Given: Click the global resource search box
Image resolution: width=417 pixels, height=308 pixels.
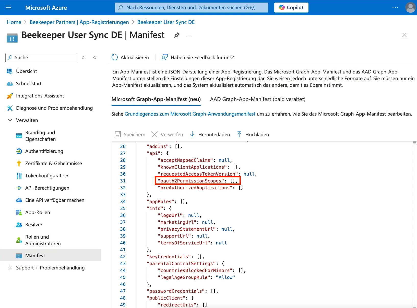Looking at the screenshot, I should coord(192,7).
